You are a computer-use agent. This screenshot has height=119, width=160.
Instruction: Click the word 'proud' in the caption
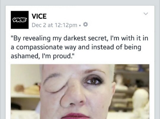point(62,56)
